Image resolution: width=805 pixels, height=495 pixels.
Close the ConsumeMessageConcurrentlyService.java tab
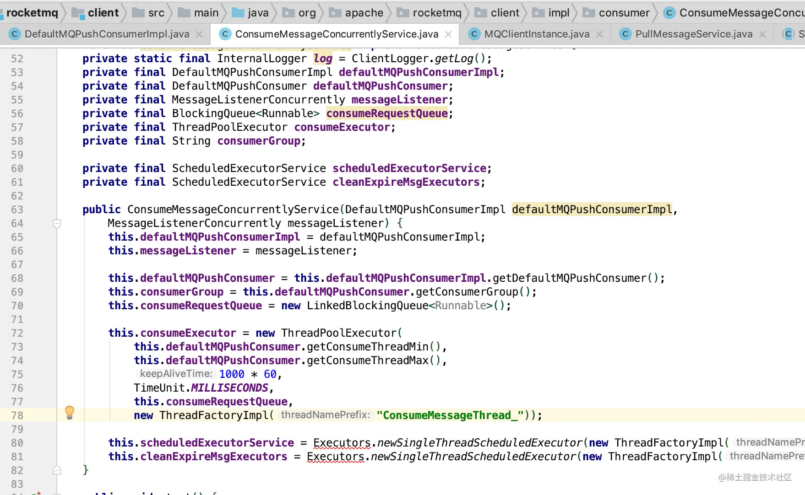click(448, 34)
